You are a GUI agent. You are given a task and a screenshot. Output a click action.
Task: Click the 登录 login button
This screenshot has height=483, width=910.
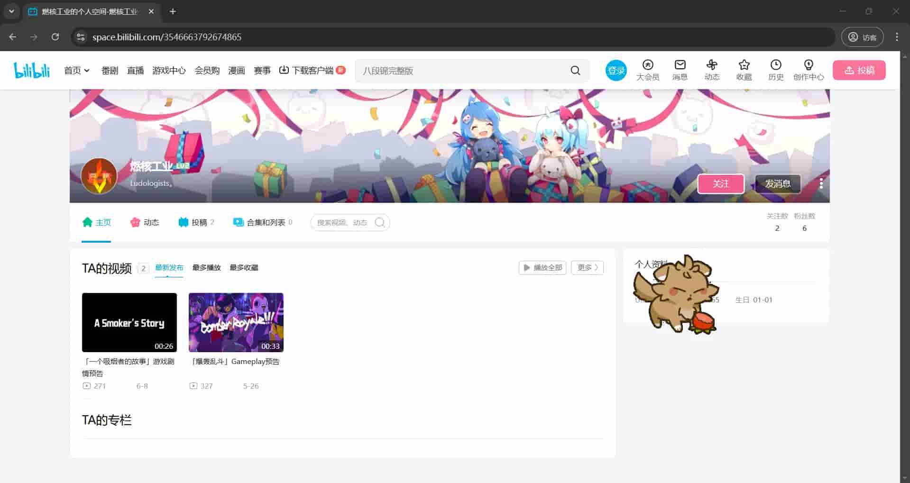(x=616, y=71)
